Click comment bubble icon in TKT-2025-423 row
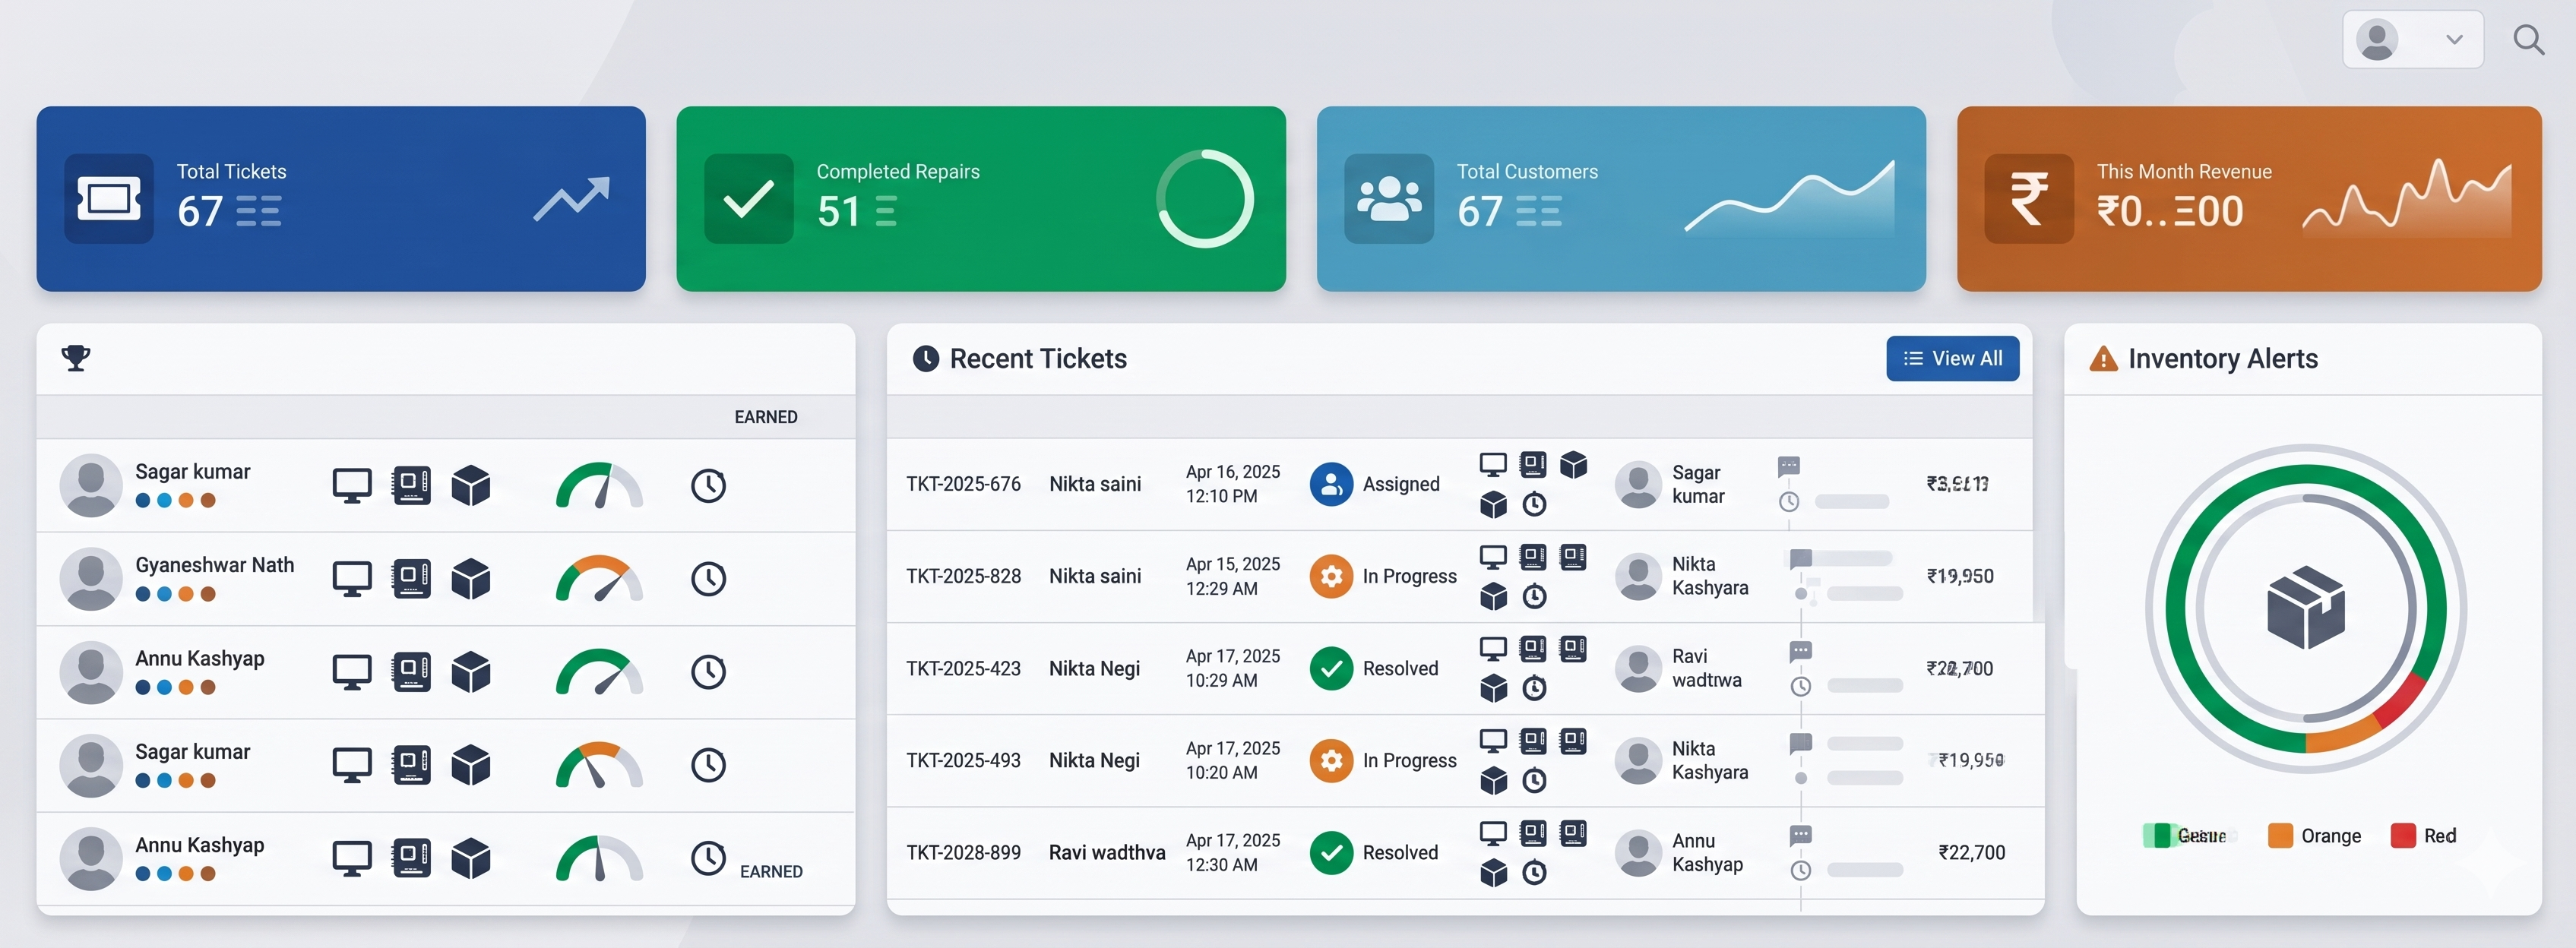 (x=1801, y=651)
